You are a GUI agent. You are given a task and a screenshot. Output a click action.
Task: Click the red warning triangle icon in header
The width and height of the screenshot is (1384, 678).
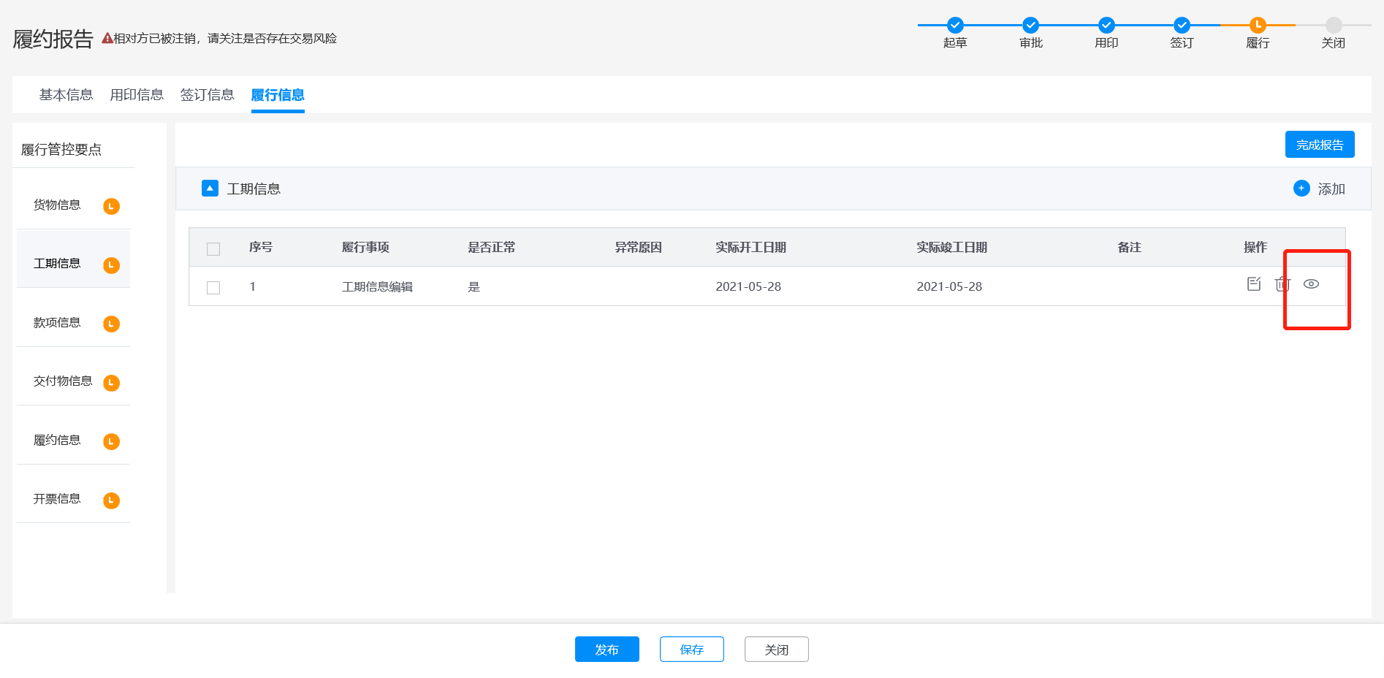(107, 39)
